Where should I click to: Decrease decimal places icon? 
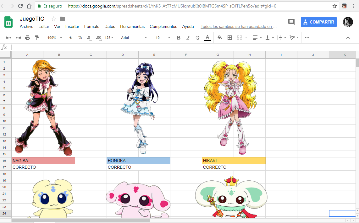coord(89,38)
